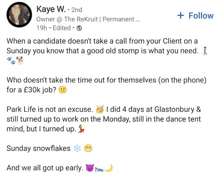Open the truncated Owner @ The ReKruit headline

pyautogui.click(x=87, y=19)
